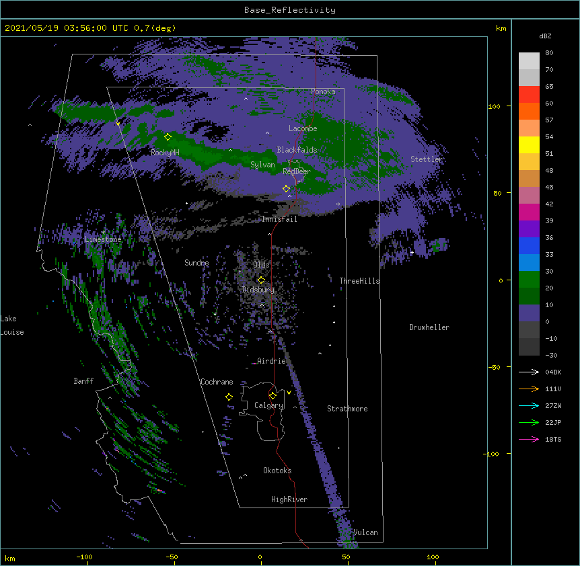Click the 18TS legend text
This screenshot has width=580, height=566.
click(553, 439)
